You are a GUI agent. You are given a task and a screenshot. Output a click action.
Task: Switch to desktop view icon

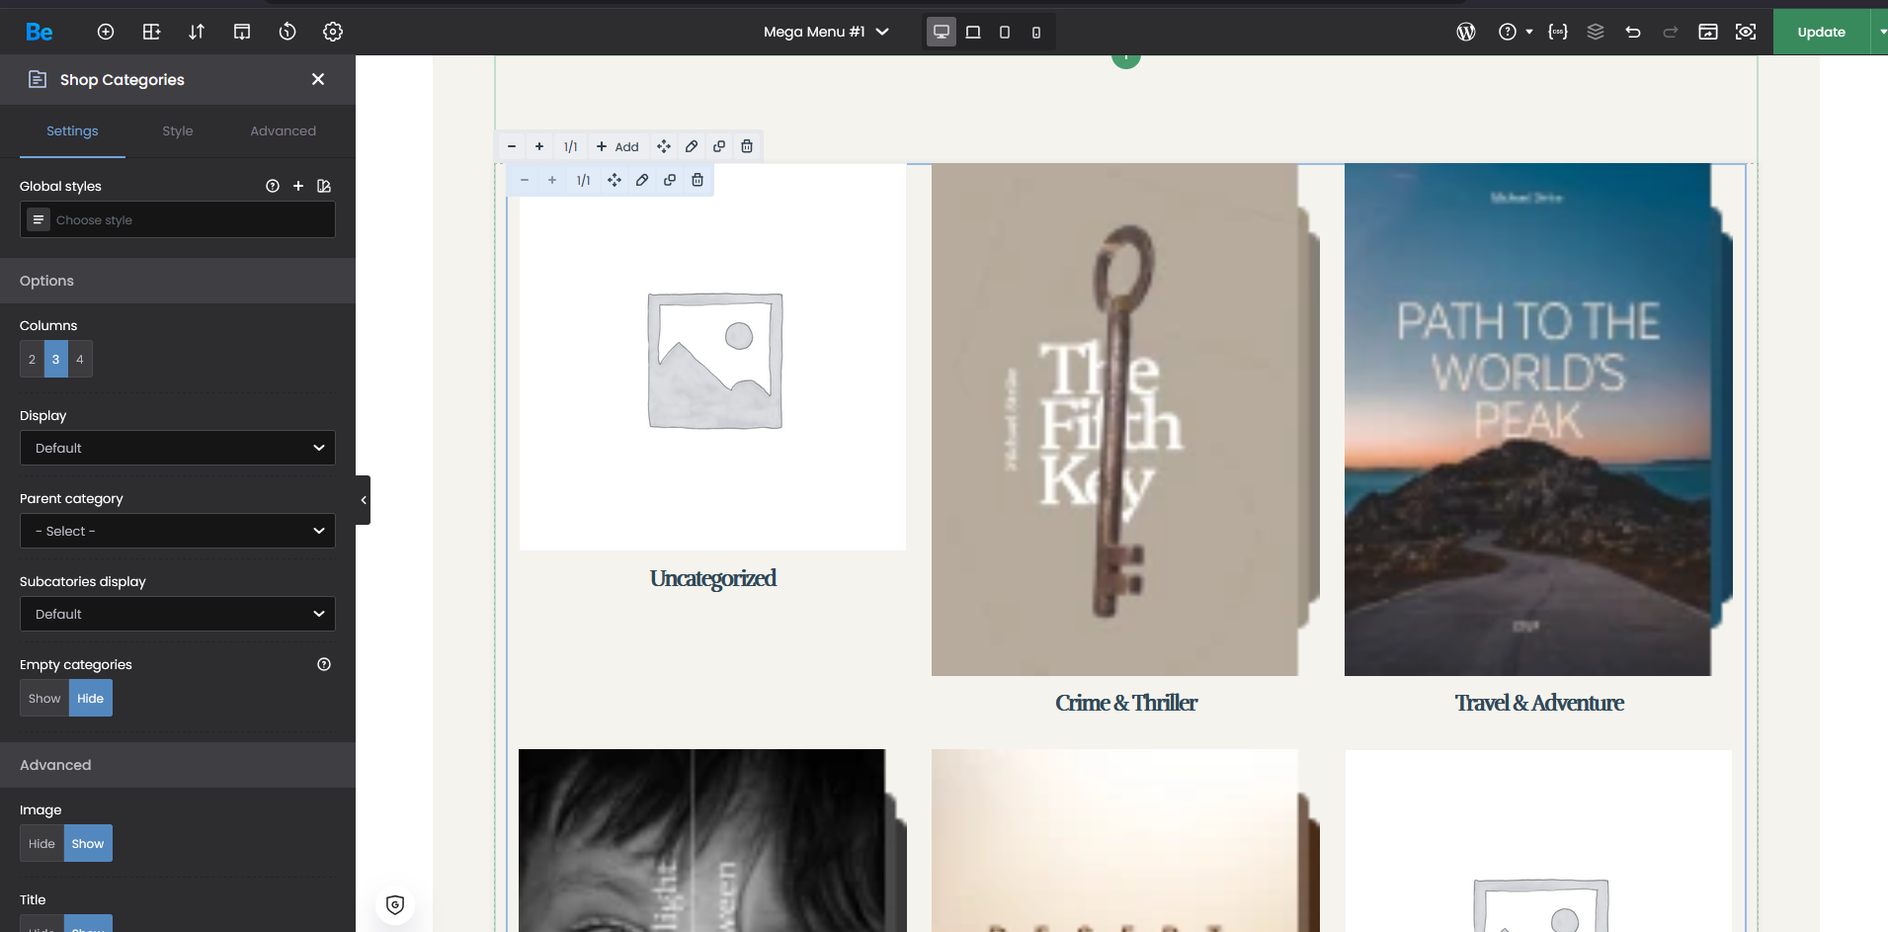pos(942,32)
